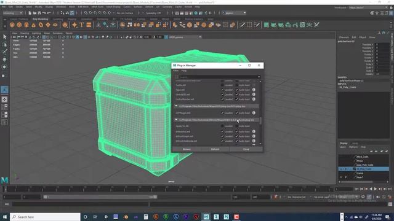The height and width of the screenshot is (221, 394).
Task: Create a polygon cube from the shelf
Action: [19, 25]
